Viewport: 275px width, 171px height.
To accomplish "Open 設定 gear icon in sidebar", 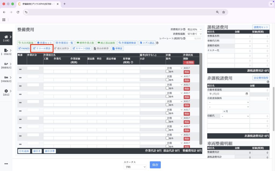I will (x=6, y=91).
